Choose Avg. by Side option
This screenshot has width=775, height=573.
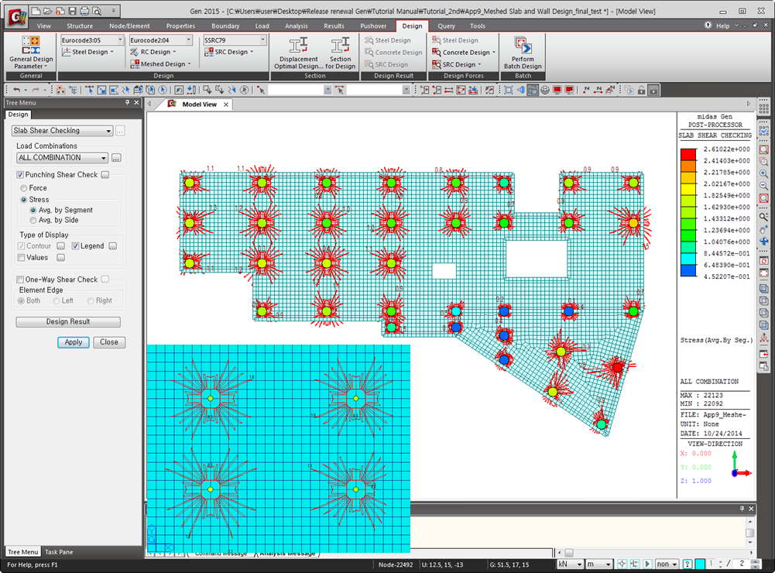33,220
